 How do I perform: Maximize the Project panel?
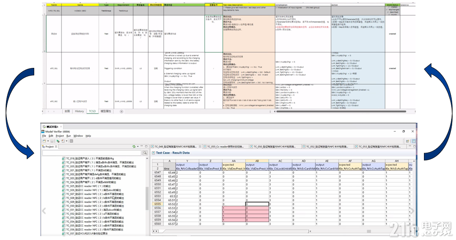pyautogui.click(x=146, y=147)
